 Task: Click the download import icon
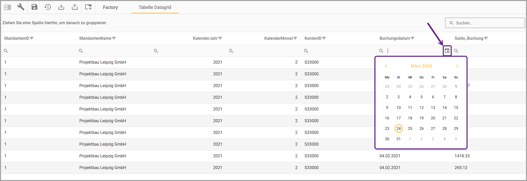(61, 7)
